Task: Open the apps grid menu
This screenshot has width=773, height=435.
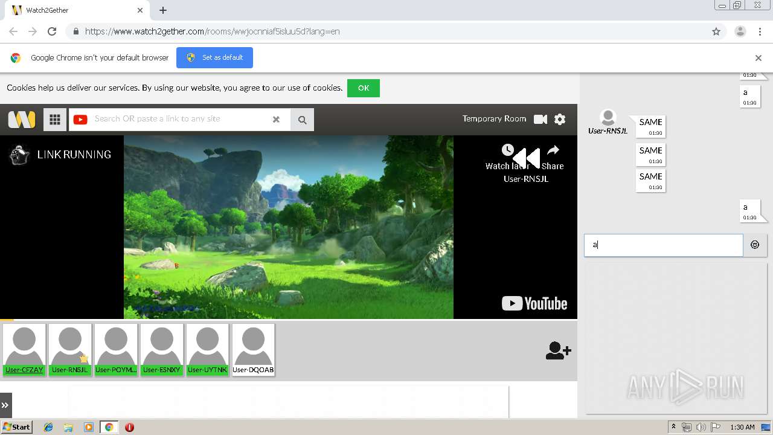Action: [x=55, y=120]
